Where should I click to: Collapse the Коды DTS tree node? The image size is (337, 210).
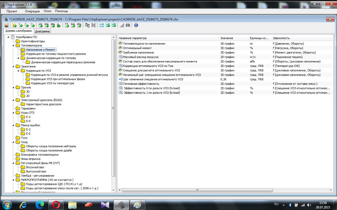(x=13, y=113)
